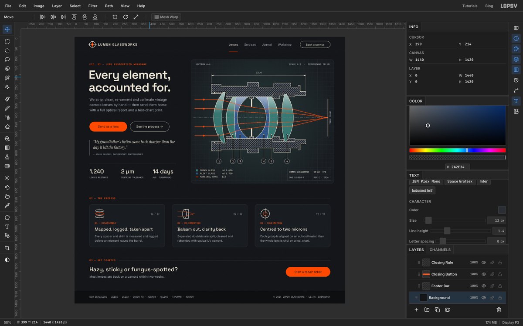Image resolution: width=523 pixels, height=326 pixels.
Task: Toggle lock on Background layer
Action: pos(500,298)
